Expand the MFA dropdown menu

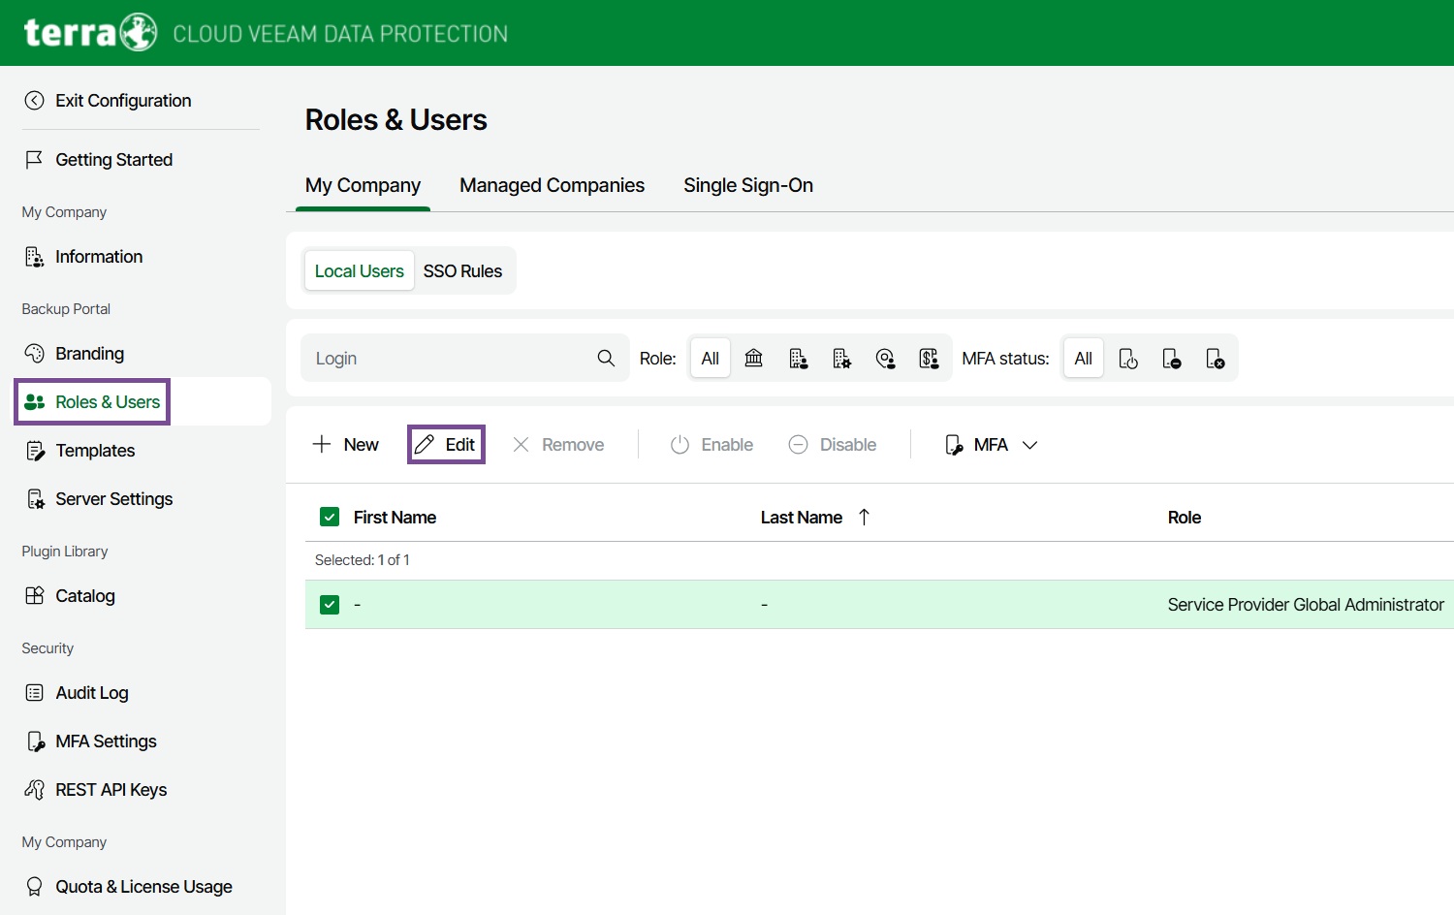tap(992, 445)
